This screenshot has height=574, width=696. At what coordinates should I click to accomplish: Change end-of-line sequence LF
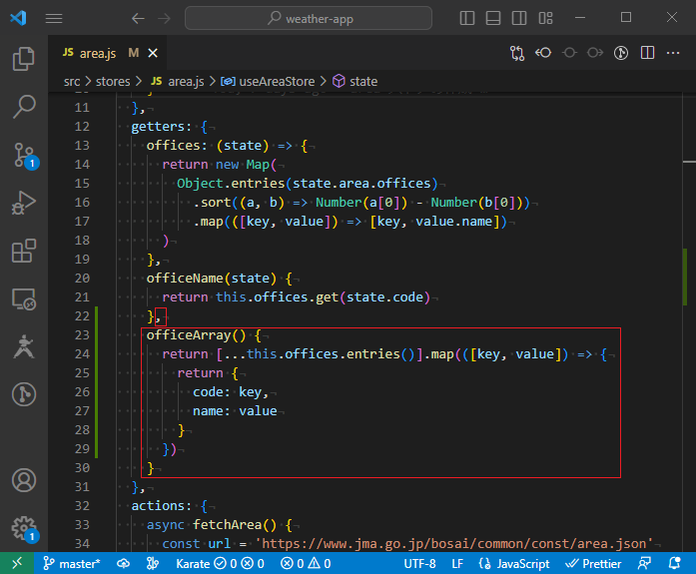coord(457,563)
